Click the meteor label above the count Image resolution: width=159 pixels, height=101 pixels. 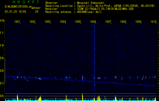point(36,8)
